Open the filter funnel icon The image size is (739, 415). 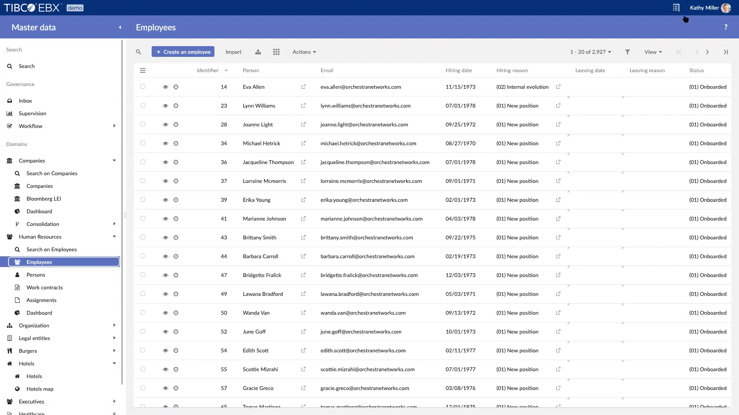click(x=627, y=52)
